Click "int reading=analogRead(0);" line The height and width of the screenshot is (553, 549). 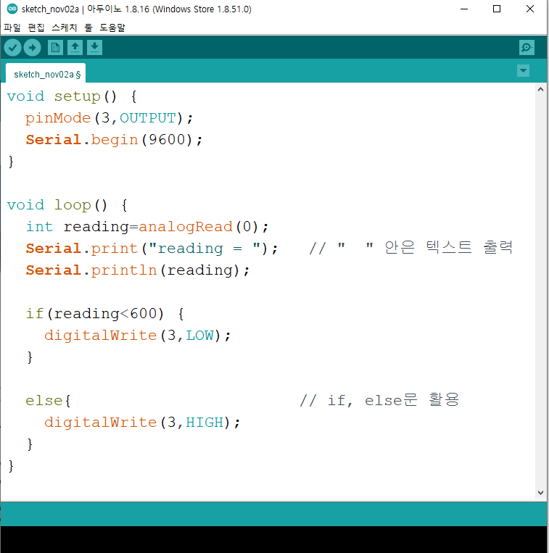tap(147, 227)
